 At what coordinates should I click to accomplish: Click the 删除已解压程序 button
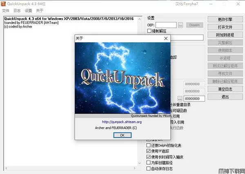pyautogui.click(x=225, y=81)
